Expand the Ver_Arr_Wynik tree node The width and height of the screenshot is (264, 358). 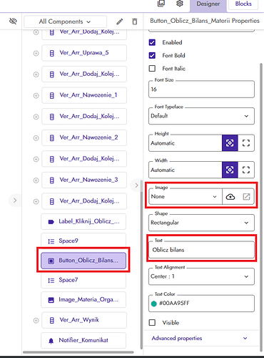point(36,320)
